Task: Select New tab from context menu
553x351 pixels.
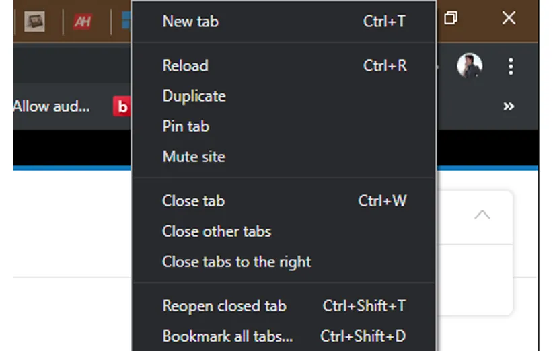Action: pos(190,22)
